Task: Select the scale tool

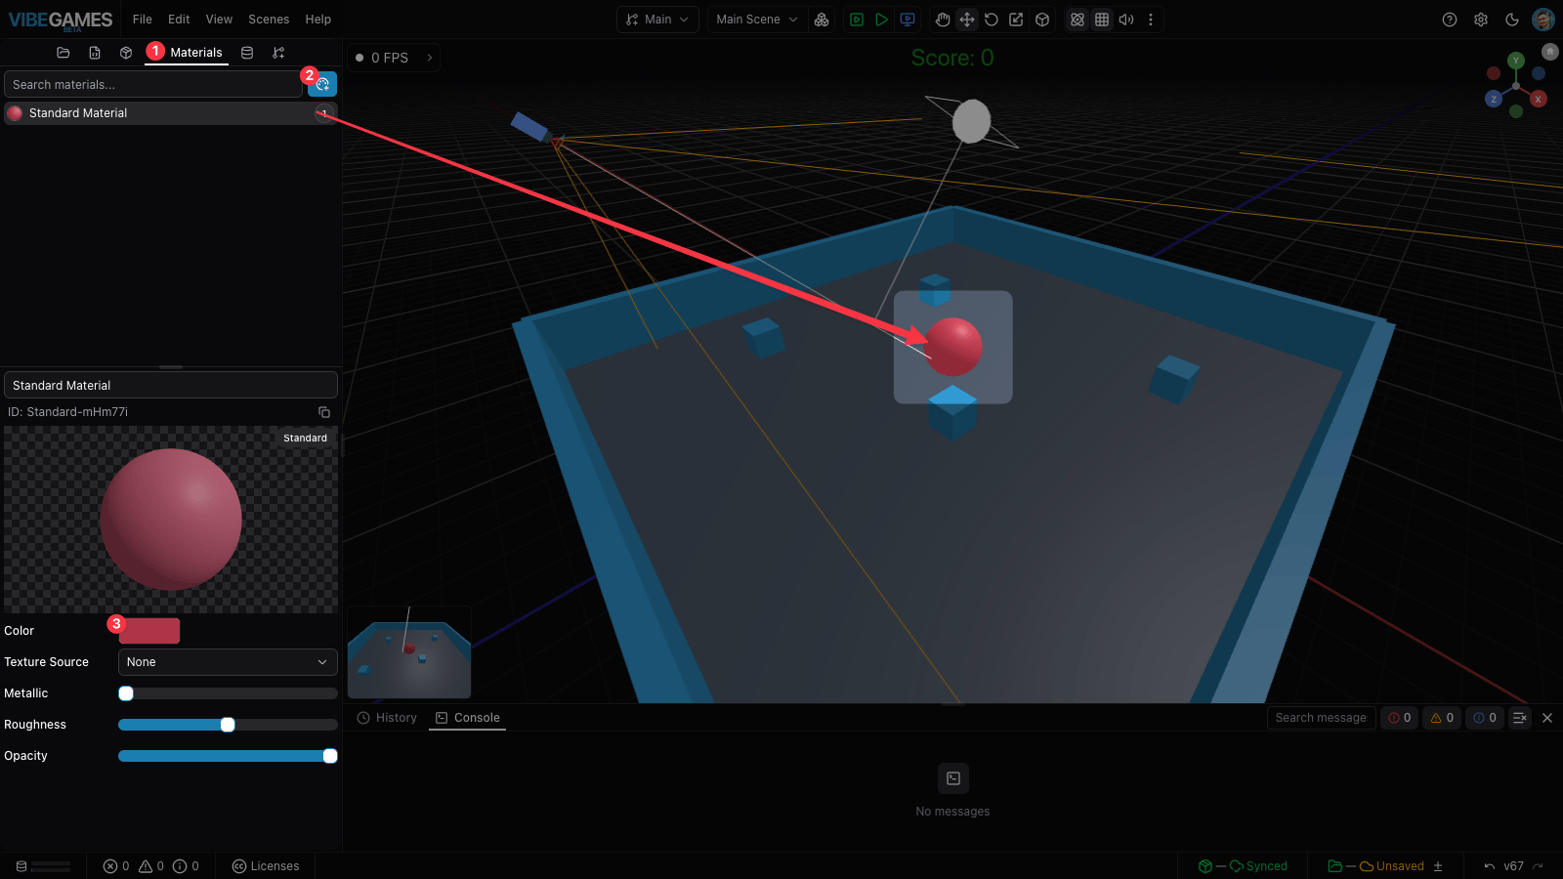Action: point(1017,20)
